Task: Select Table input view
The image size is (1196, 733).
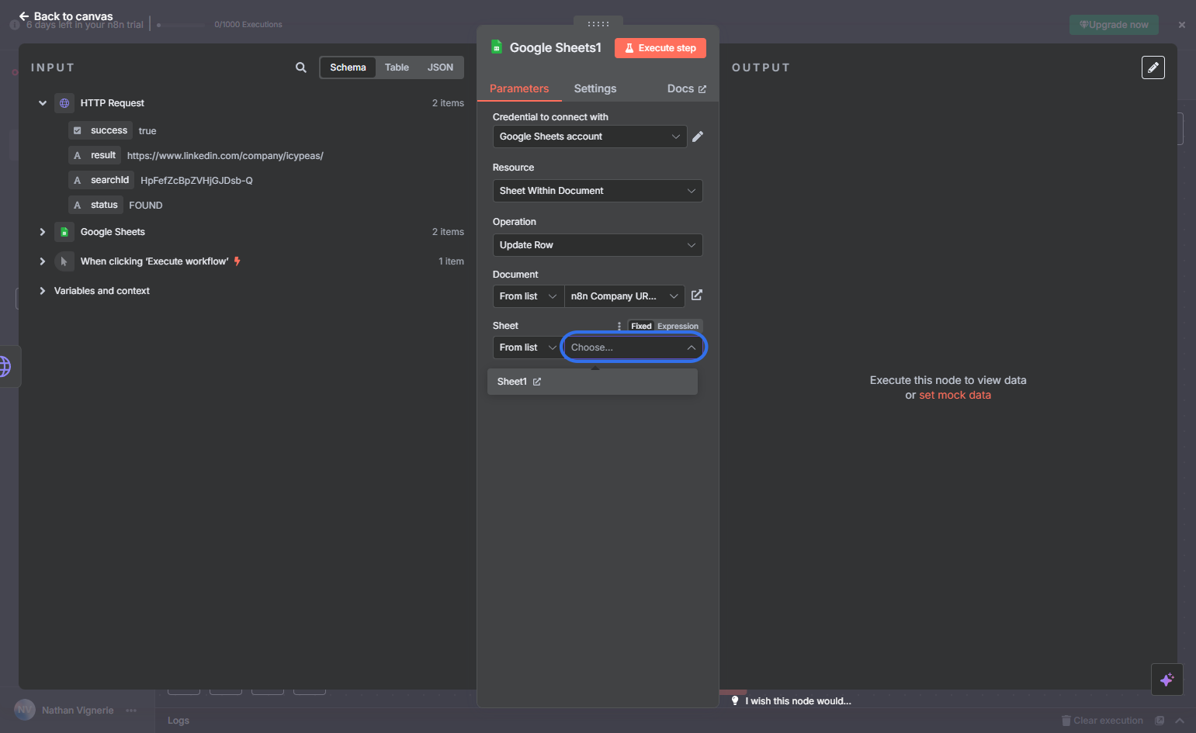Action: [x=397, y=67]
